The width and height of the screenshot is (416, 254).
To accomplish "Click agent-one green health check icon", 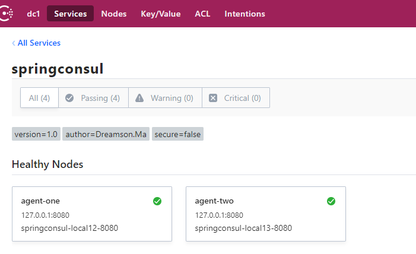I will pyautogui.click(x=157, y=201).
